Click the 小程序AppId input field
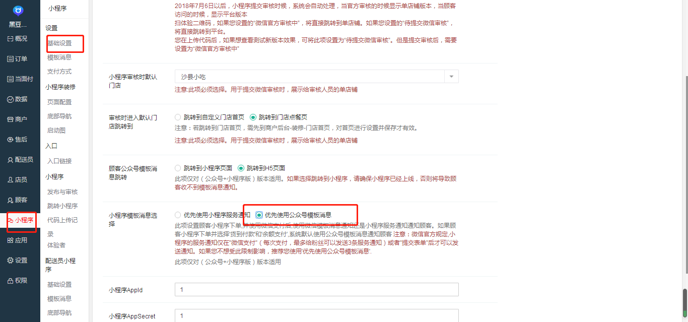 (x=316, y=289)
